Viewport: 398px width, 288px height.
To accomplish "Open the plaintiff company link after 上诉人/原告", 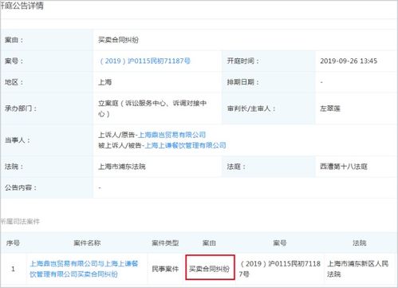I will pos(172,135).
